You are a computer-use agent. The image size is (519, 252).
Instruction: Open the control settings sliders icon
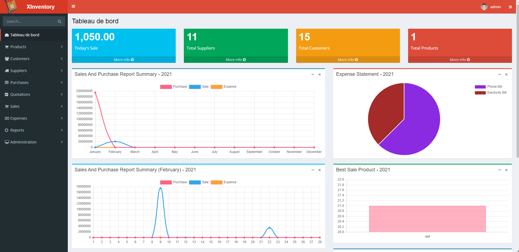(x=510, y=7)
